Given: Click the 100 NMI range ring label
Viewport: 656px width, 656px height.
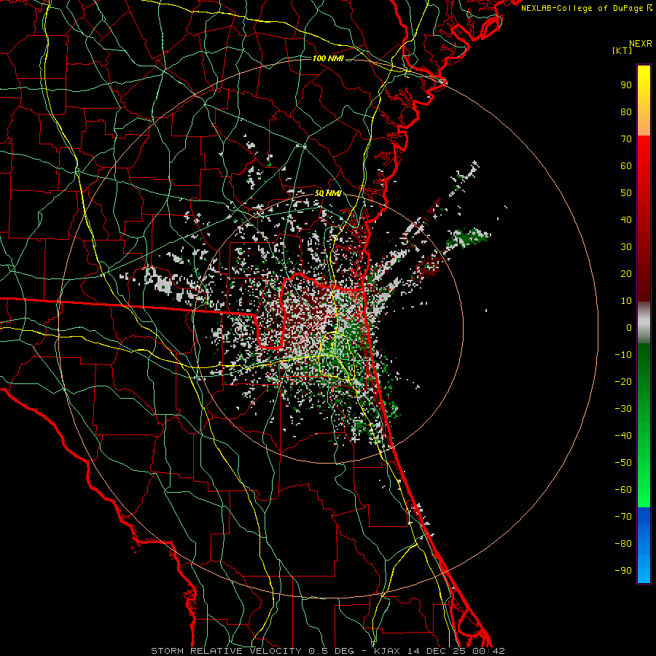Looking at the screenshot, I should pyautogui.click(x=328, y=58).
